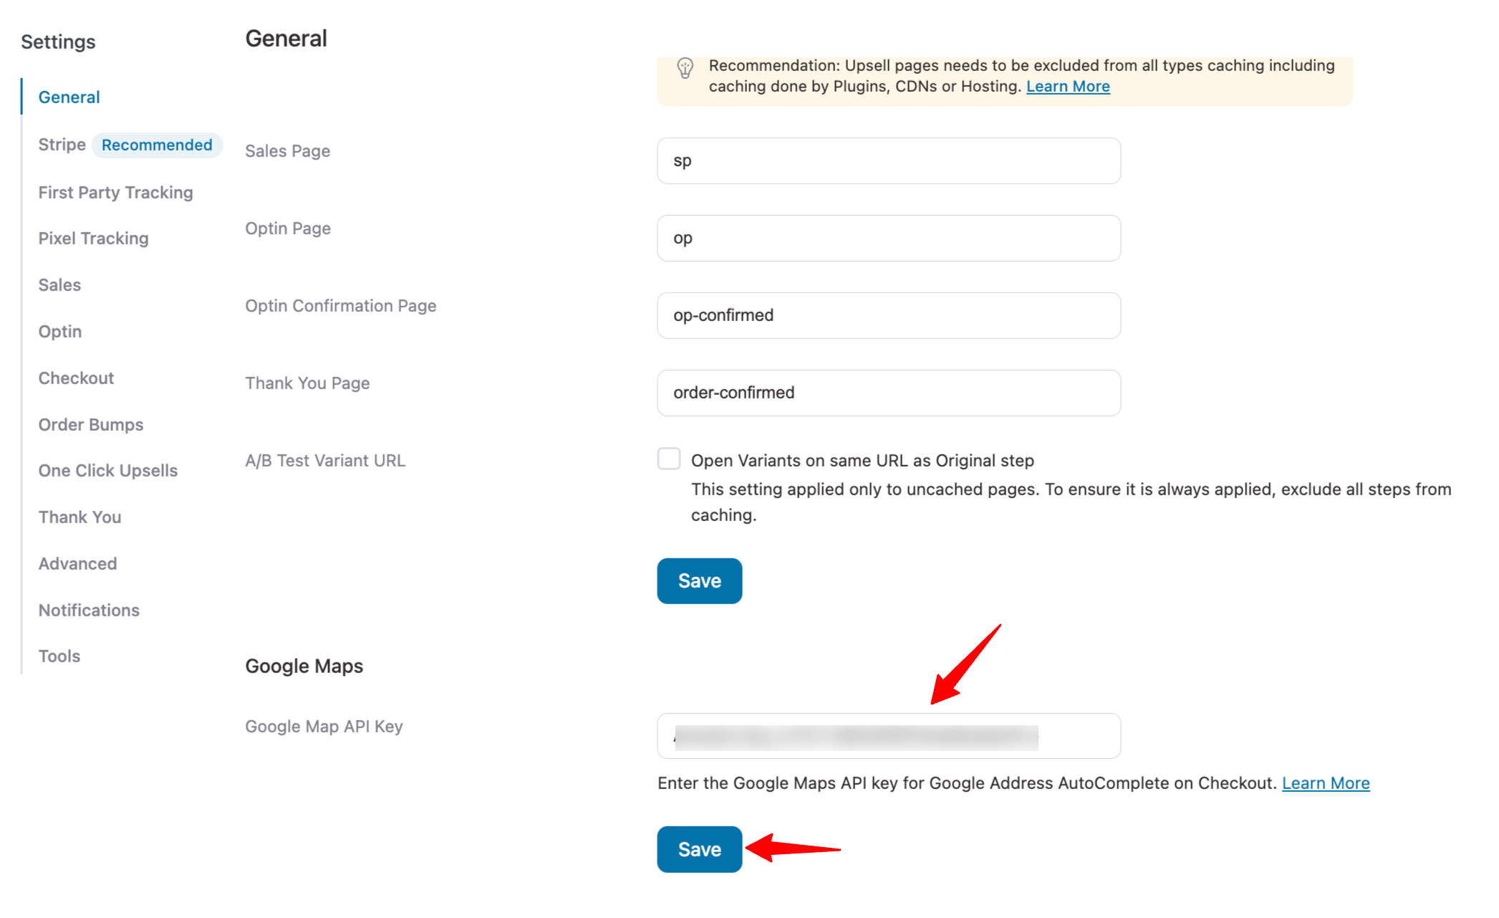Open the Optin settings tab

[60, 331]
